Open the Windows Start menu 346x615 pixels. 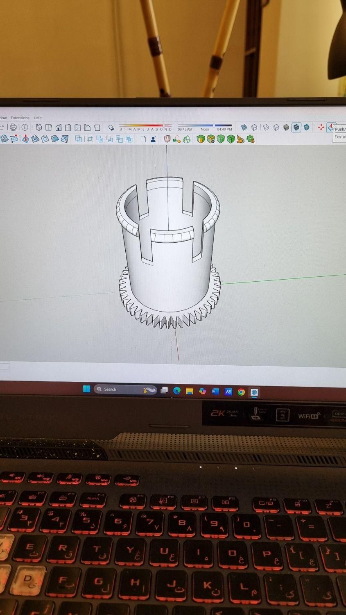(x=86, y=389)
